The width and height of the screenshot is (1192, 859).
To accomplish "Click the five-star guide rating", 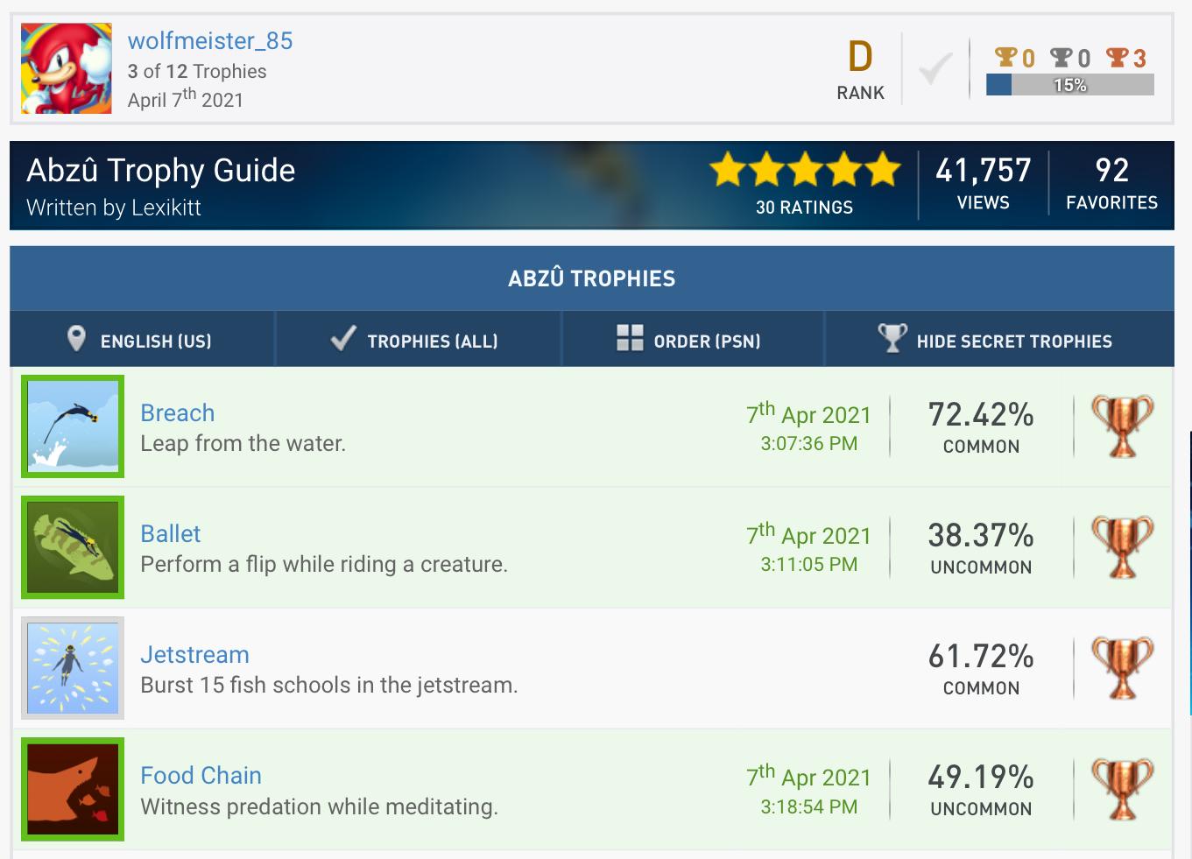I will tap(805, 169).
